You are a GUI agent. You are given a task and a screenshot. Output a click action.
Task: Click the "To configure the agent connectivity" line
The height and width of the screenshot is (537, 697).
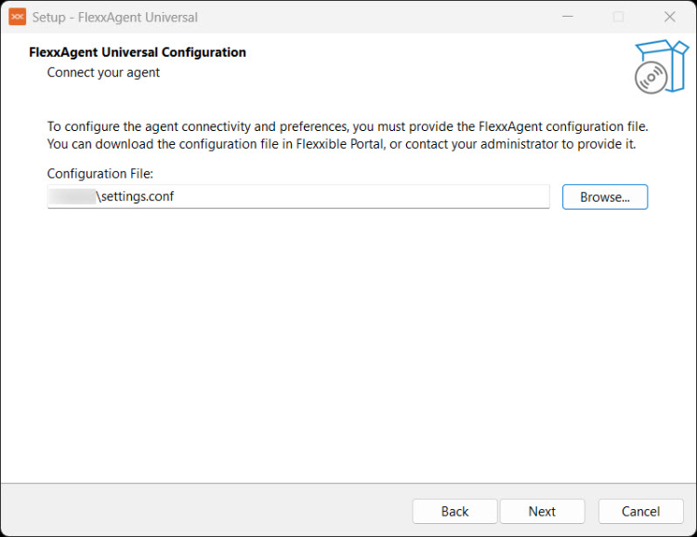click(347, 126)
